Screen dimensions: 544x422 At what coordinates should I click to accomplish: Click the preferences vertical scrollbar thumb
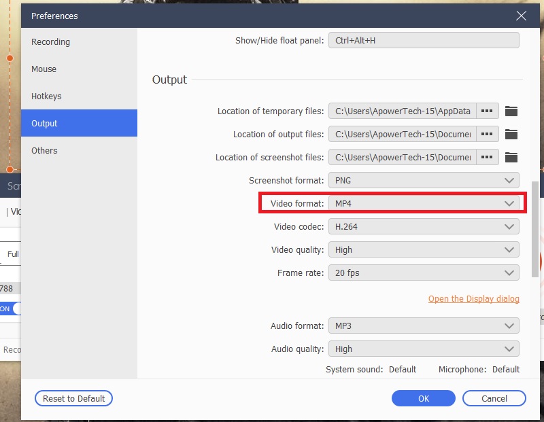point(535,229)
